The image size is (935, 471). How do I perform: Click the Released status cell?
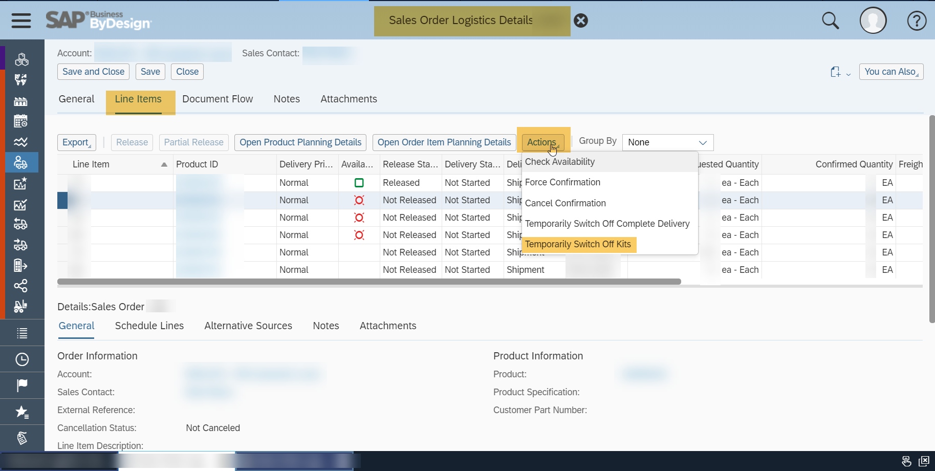pyautogui.click(x=410, y=183)
